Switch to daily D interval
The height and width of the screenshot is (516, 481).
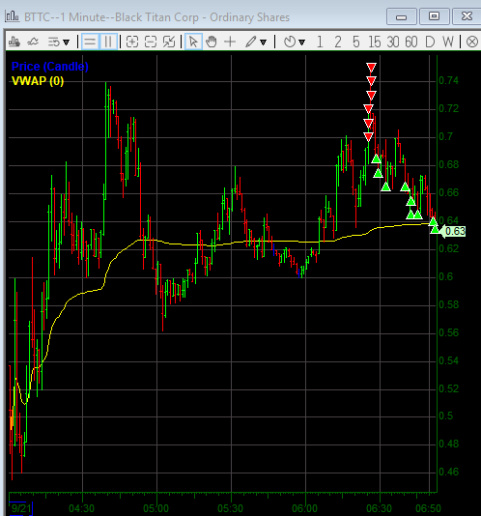tap(430, 43)
